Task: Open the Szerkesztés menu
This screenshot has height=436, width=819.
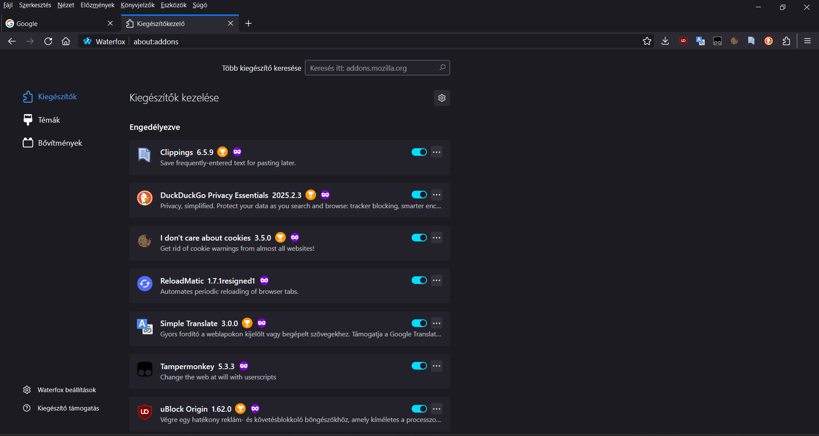Action: point(35,5)
